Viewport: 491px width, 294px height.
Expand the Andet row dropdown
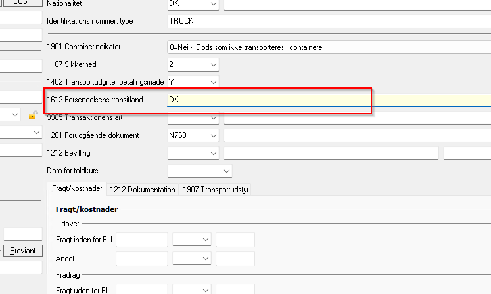[205, 259]
